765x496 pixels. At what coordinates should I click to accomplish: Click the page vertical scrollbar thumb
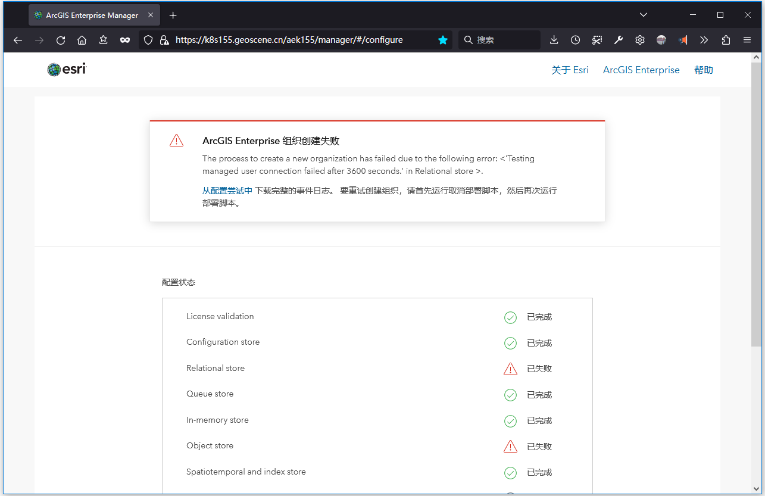(756, 204)
